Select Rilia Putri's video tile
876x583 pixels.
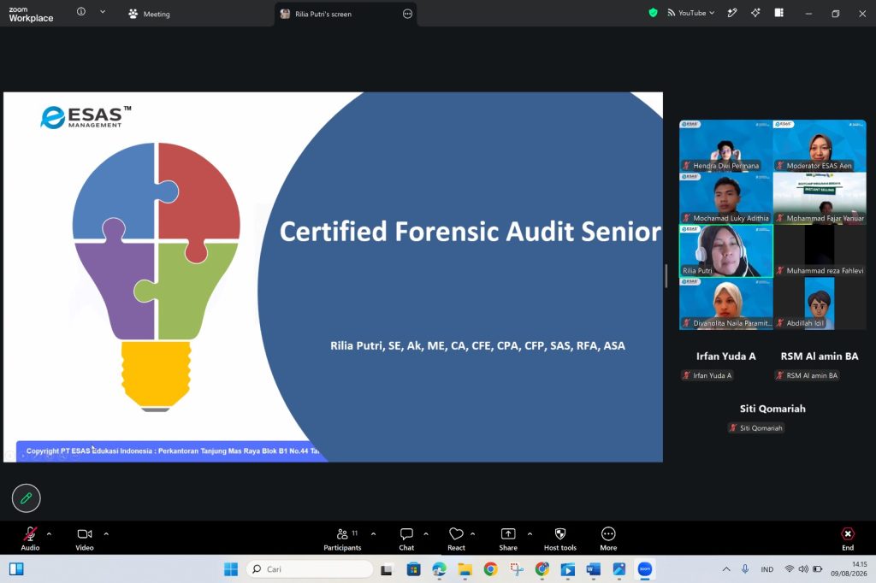[725, 250]
